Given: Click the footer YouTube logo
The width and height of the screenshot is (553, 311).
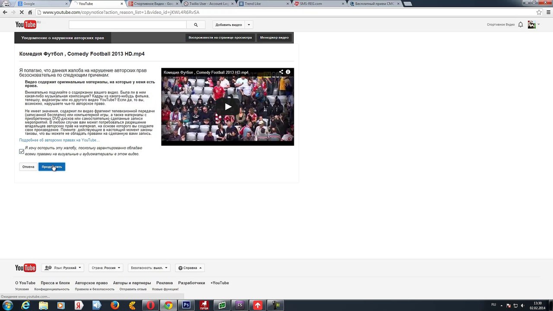Looking at the screenshot, I should coord(25,268).
